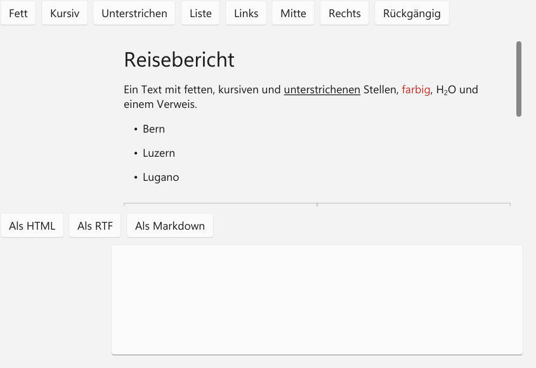The height and width of the screenshot is (368, 536).
Task: Click the H2O formula text
Action: pos(446,90)
